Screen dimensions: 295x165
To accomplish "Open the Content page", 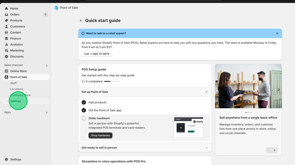I will (x=16, y=33).
